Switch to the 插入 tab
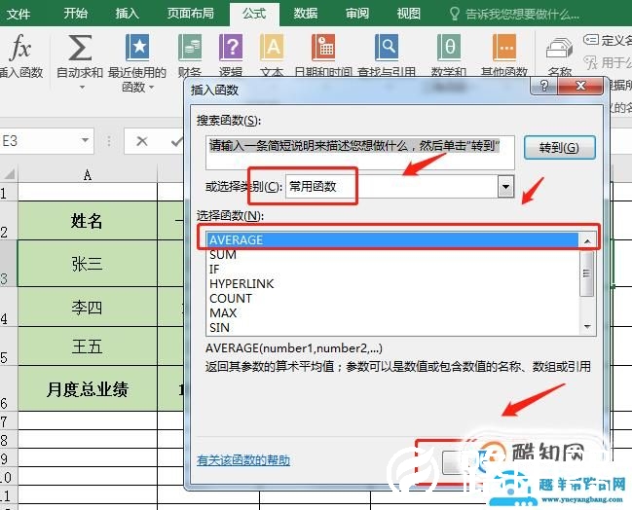This screenshot has height=510, width=632. tap(127, 14)
